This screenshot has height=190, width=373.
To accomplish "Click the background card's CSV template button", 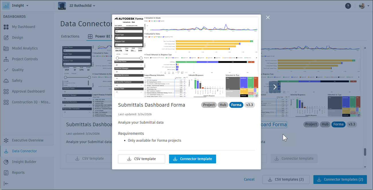I will click(x=90, y=159).
